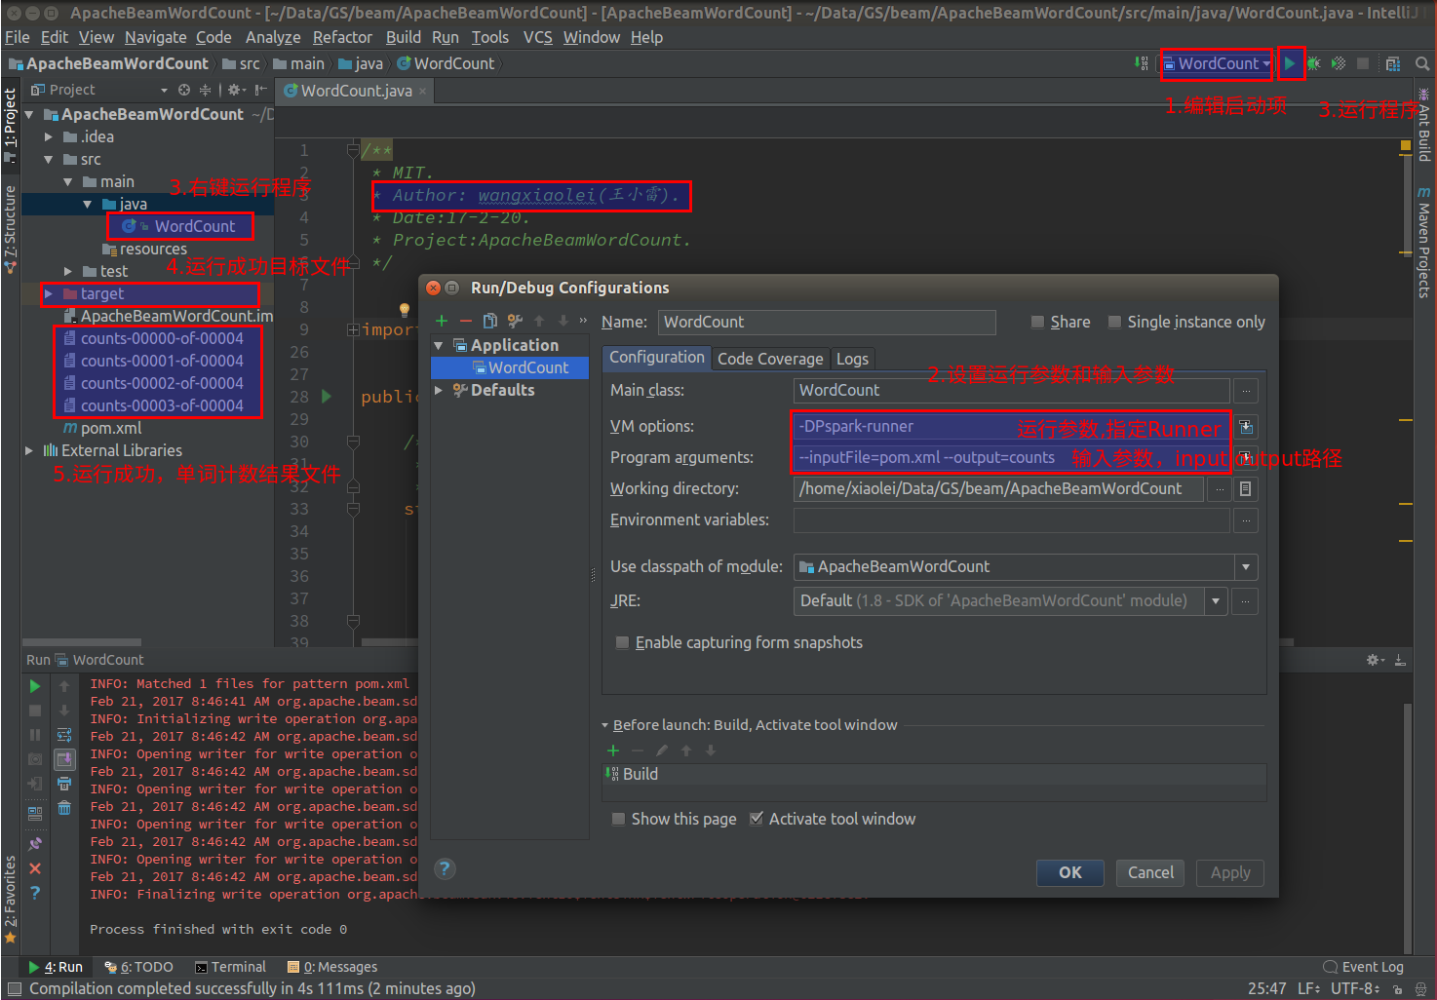Rerun WordCount in the Run panel
The image size is (1437, 1000).
coord(35,686)
